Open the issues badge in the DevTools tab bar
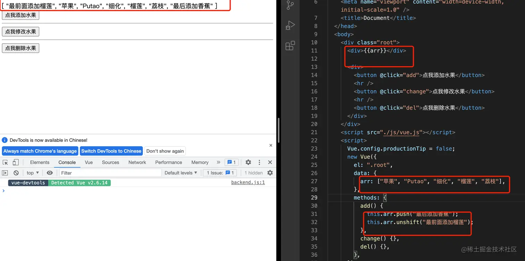The height and width of the screenshot is (261, 525). coord(231,162)
